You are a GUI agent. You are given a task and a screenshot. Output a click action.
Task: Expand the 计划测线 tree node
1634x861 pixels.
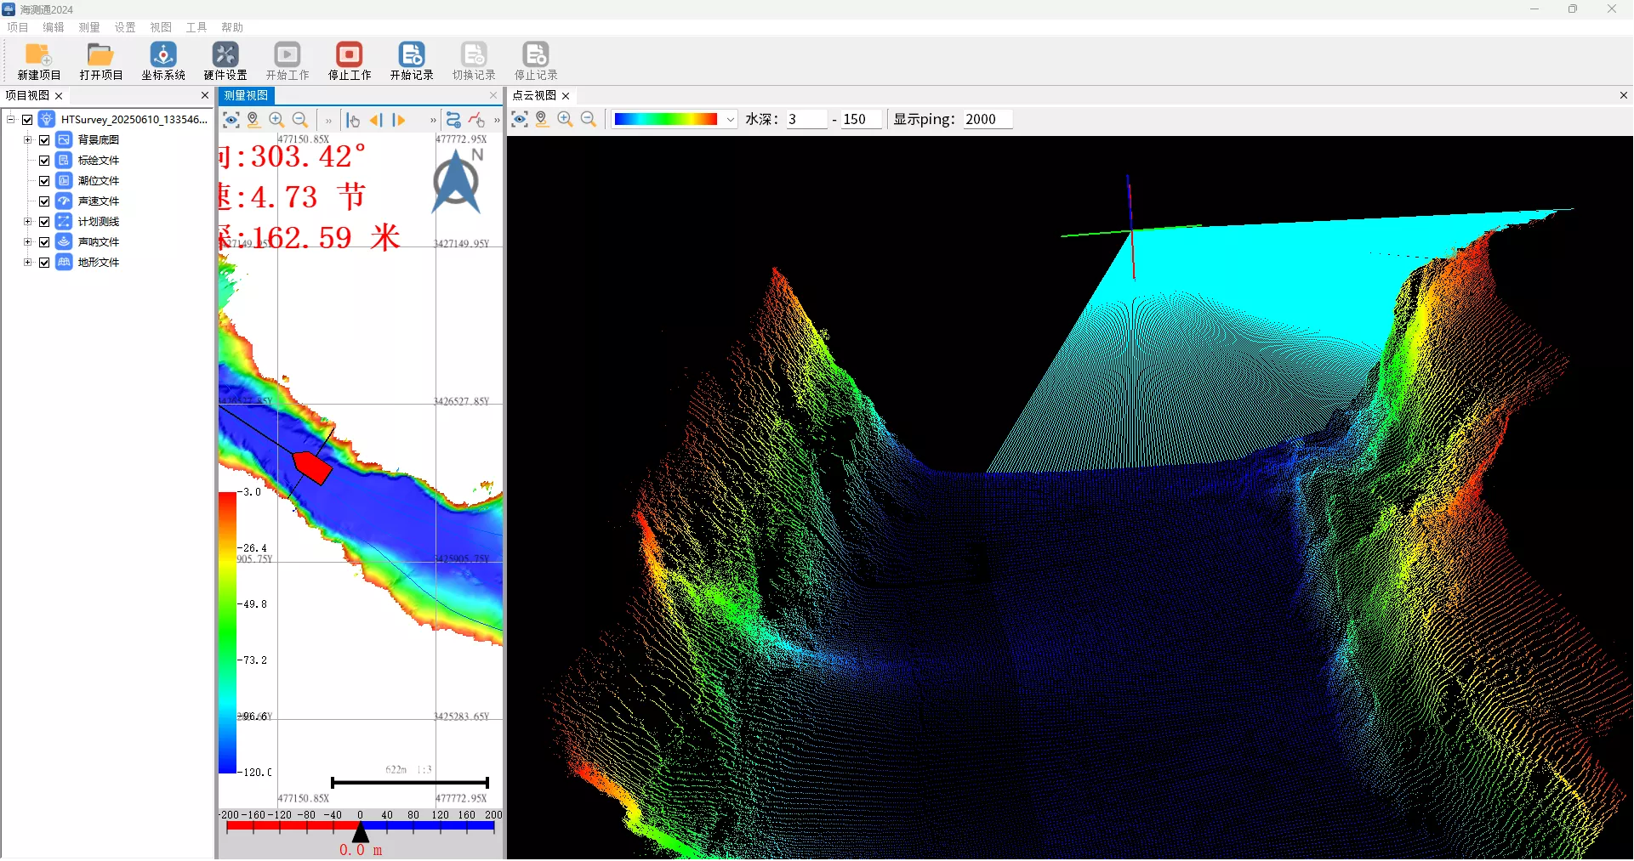coord(27,221)
